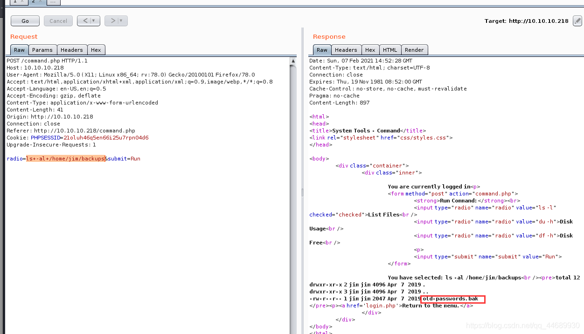Click the Content-Length: 41 header line
Screen dimensions: 584x334
coord(35,110)
